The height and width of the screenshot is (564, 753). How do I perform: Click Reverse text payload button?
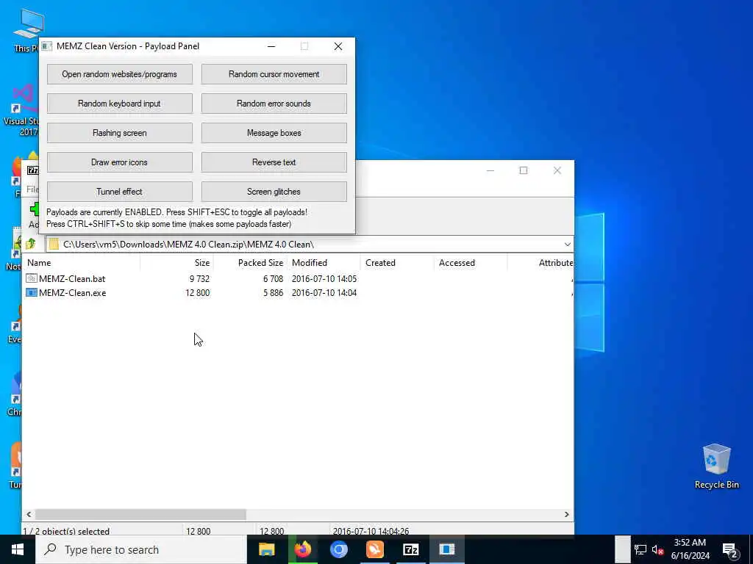point(274,162)
